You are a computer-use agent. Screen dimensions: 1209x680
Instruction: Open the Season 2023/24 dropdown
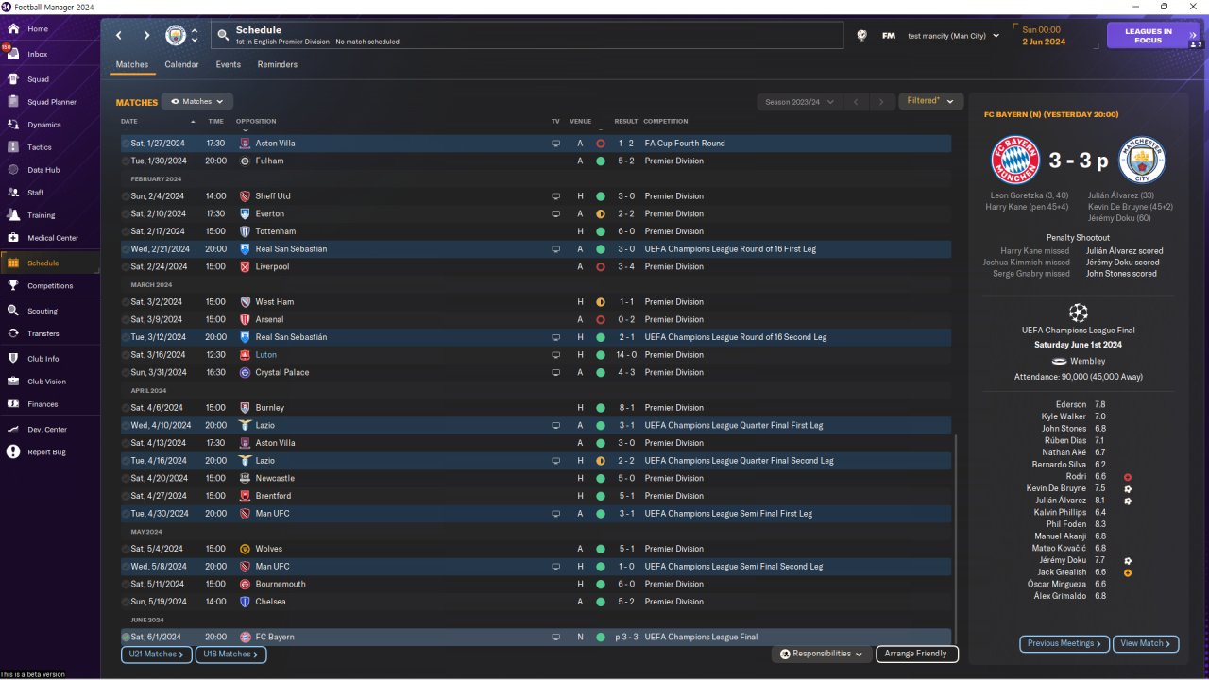797,102
